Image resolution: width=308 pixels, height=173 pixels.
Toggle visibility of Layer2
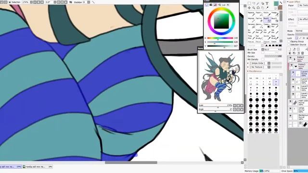pyautogui.click(x=293, y=87)
